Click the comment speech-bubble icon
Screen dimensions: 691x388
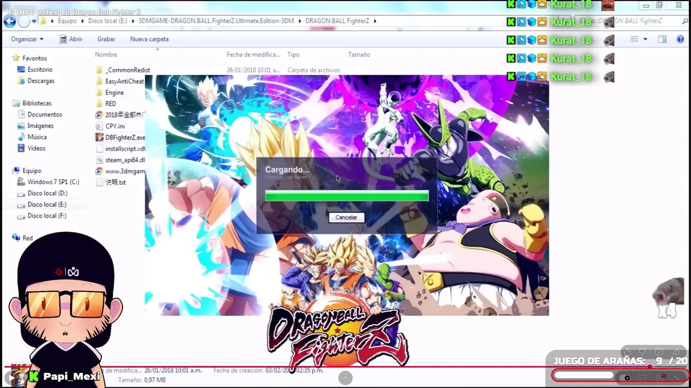tap(659, 352)
